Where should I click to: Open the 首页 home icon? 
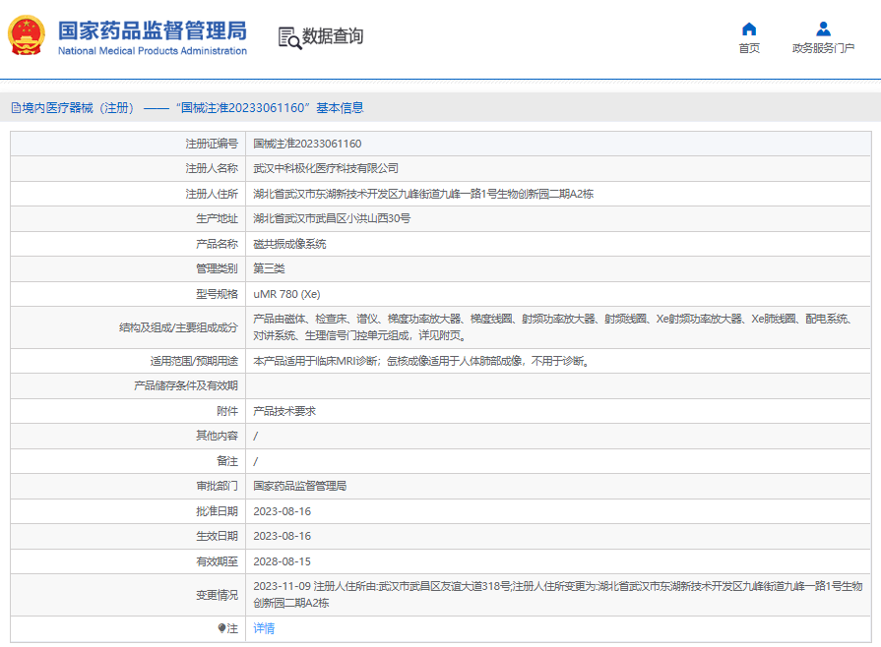point(749,29)
